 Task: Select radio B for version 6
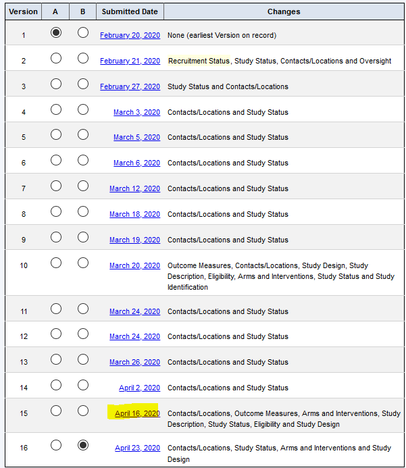[82, 160]
